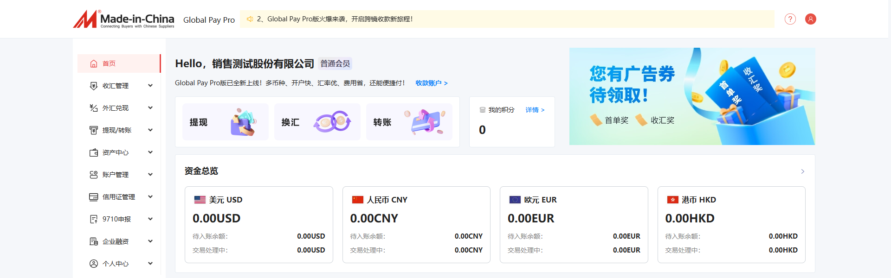Click the 信用证管理 card icon
This screenshot has width=891, height=278.
pyautogui.click(x=94, y=197)
